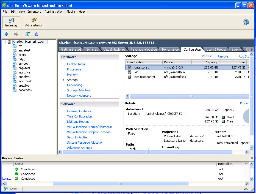Click the isos (Readonly) datastore icon
The height and width of the screenshot is (194, 256).
[x=129, y=77]
